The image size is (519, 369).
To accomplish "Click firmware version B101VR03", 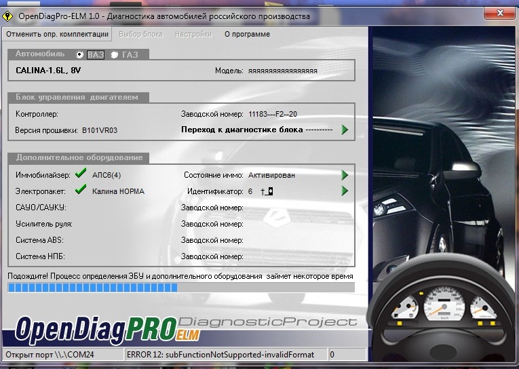I will point(100,130).
